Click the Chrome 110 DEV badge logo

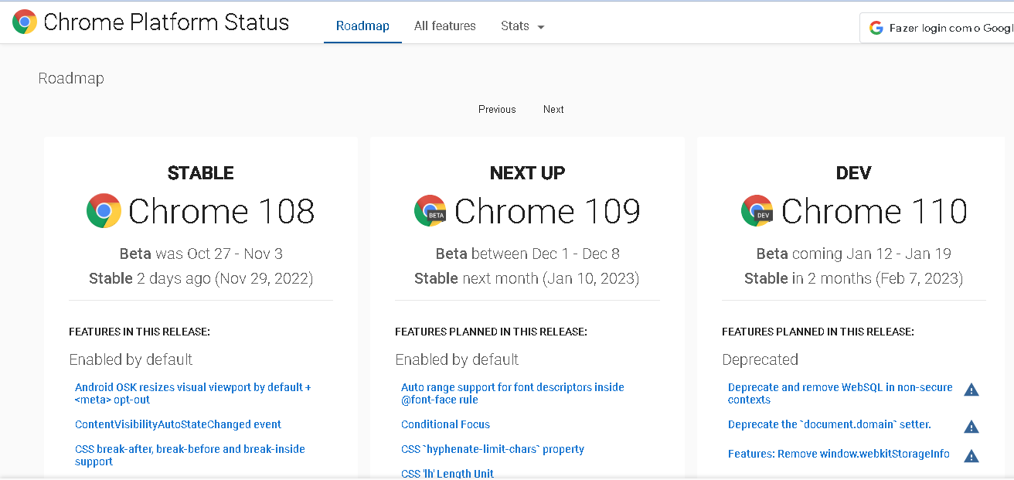[756, 210]
